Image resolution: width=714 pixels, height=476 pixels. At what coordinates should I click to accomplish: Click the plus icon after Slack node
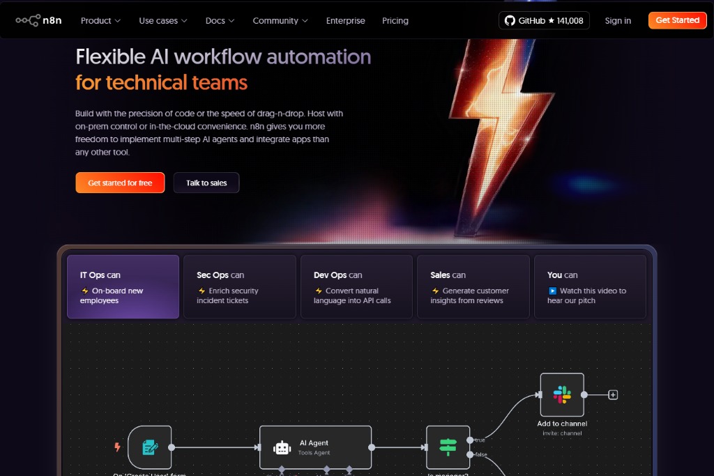tap(613, 394)
